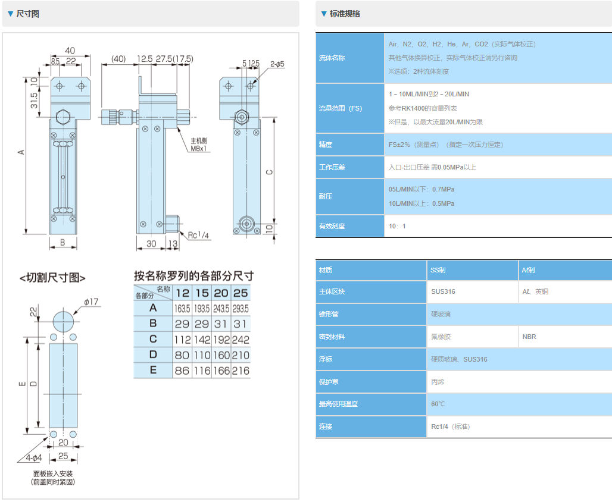This screenshot has width=612, height=502.
Task: Click the 1－10ML/MIN到2－20L/MIN range line
Action: pyautogui.click(x=429, y=95)
